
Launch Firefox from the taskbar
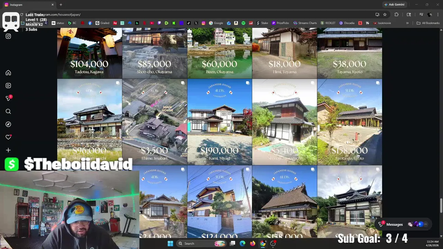pos(253,243)
